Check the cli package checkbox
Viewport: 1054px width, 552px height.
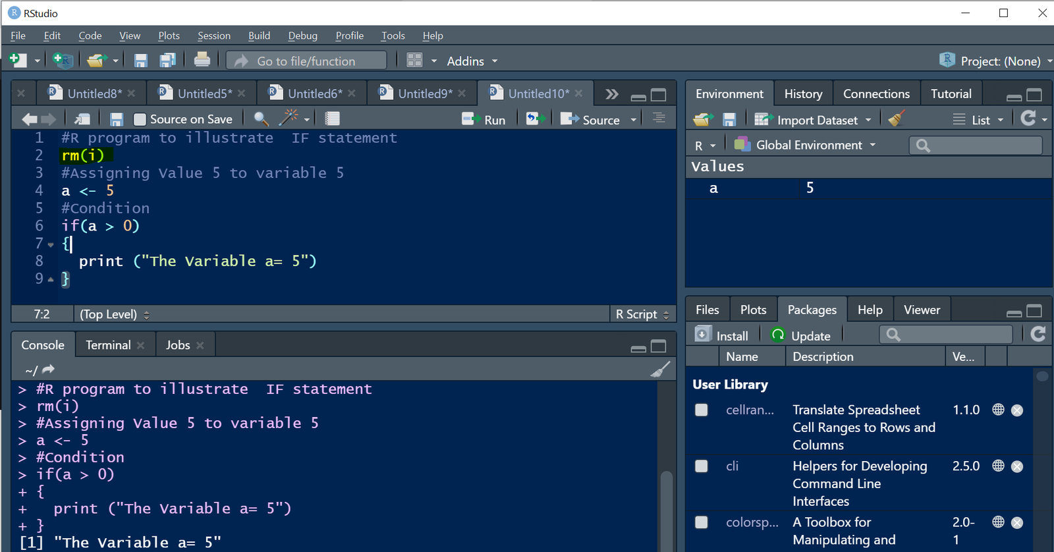pos(702,466)
